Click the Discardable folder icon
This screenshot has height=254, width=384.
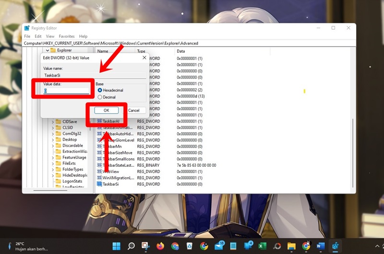tap(58, 146)
